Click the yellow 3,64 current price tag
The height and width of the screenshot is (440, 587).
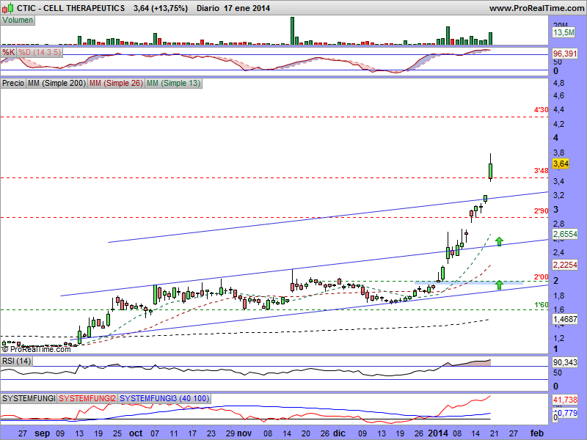(561, 164)
